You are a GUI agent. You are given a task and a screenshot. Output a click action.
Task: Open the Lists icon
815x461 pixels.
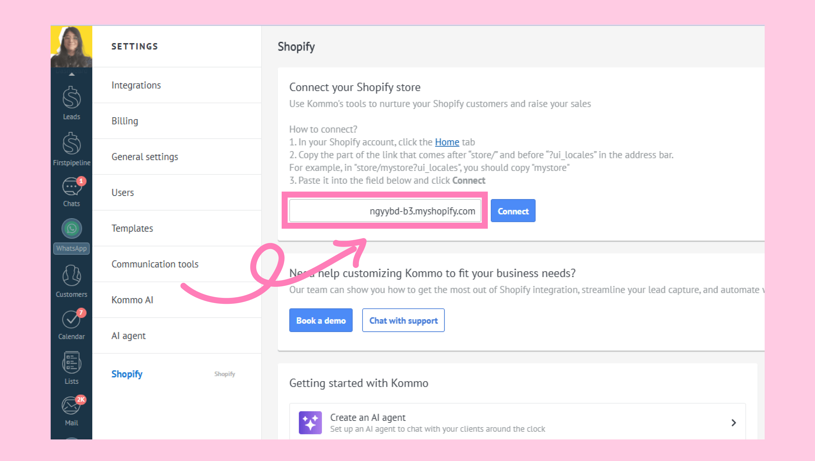click(x=71, y=368)
